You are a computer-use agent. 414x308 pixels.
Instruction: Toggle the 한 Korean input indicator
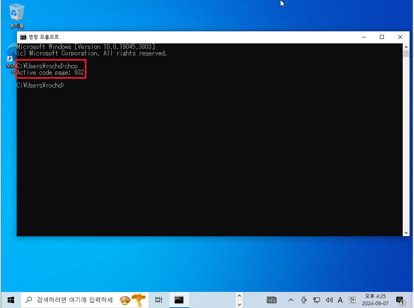point(352,300)
